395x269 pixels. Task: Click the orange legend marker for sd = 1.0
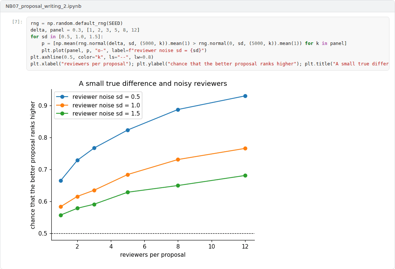(x=62, y=105)
